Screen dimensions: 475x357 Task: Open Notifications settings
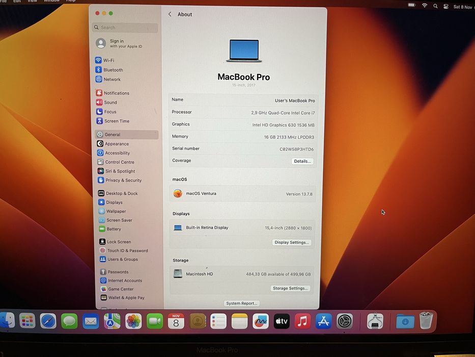[113, 93]
